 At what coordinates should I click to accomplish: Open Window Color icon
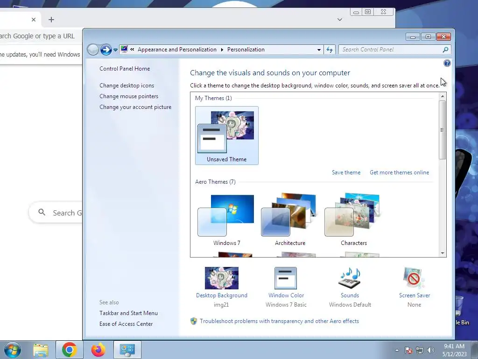click(286, 278)
